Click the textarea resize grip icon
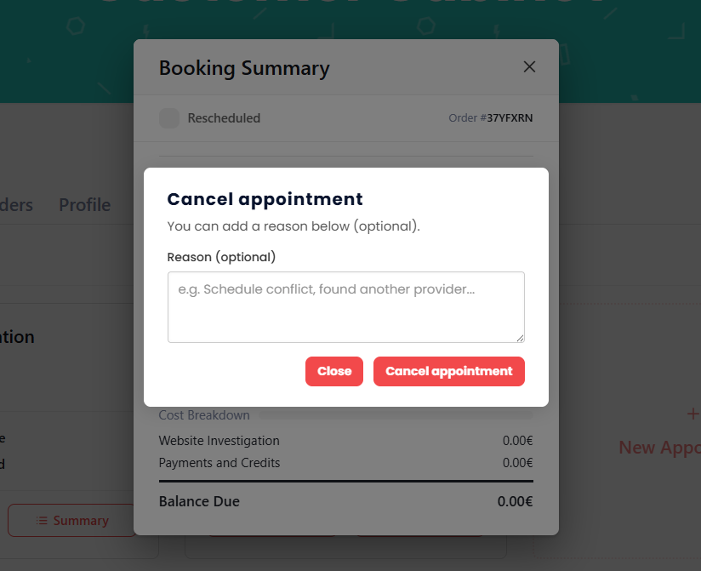 click(520, 338)
